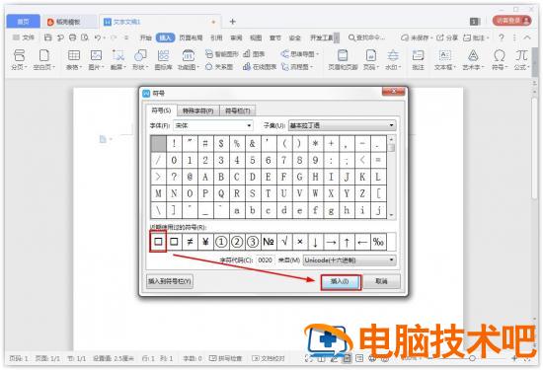Open the 文件 file menu

click(x=24, y=37)
